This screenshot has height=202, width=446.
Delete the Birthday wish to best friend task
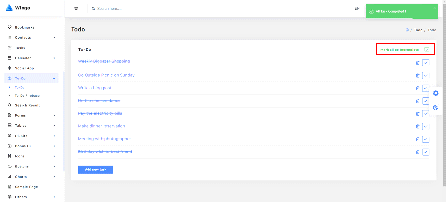418,152
